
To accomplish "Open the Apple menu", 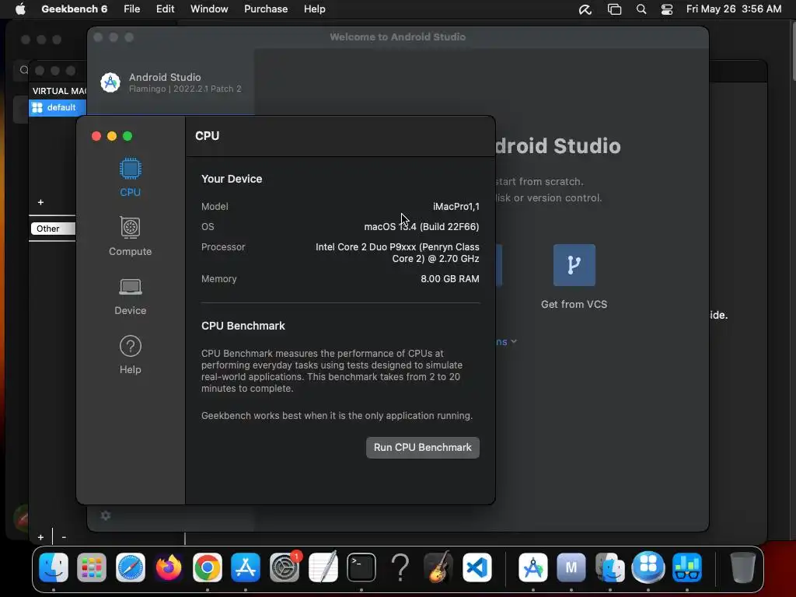I will click(x=20, y=9).
